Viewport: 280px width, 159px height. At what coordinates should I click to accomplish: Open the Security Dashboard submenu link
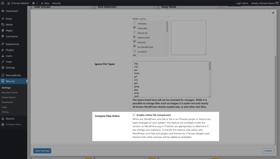pyautogui.click(x=7, y=102)
